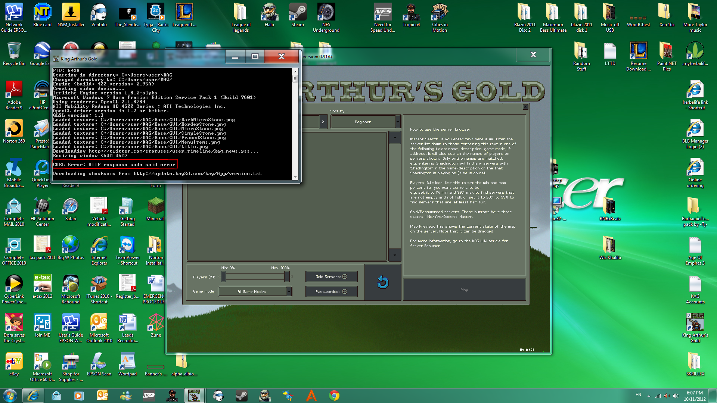717x403 pixels.
Task: Open the Blue card desktop icon
Action: (x=42, y=15)
